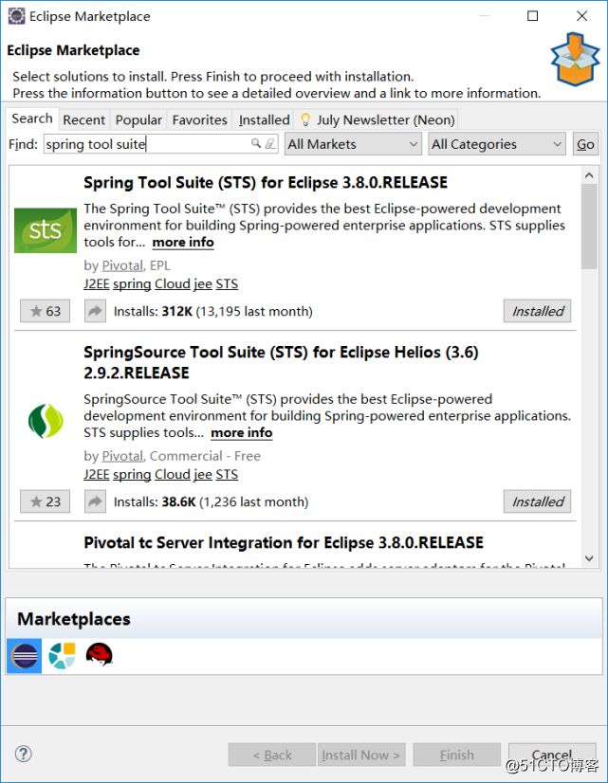The image size is (608, 783).
Task: Click the green sts logo thumbnail
Action: 46,230
